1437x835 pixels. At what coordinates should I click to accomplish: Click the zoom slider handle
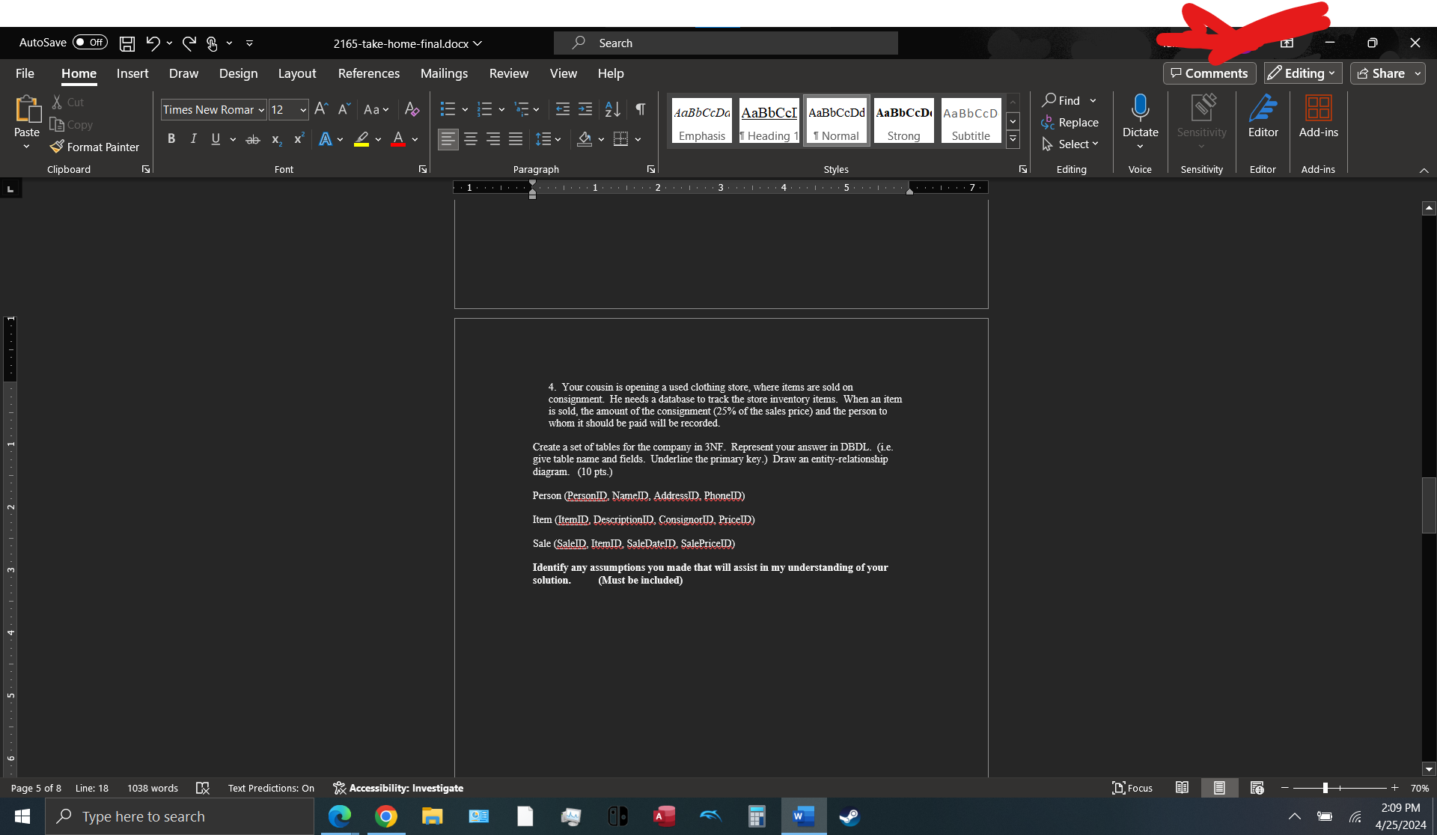click(x=1325, y=788)
